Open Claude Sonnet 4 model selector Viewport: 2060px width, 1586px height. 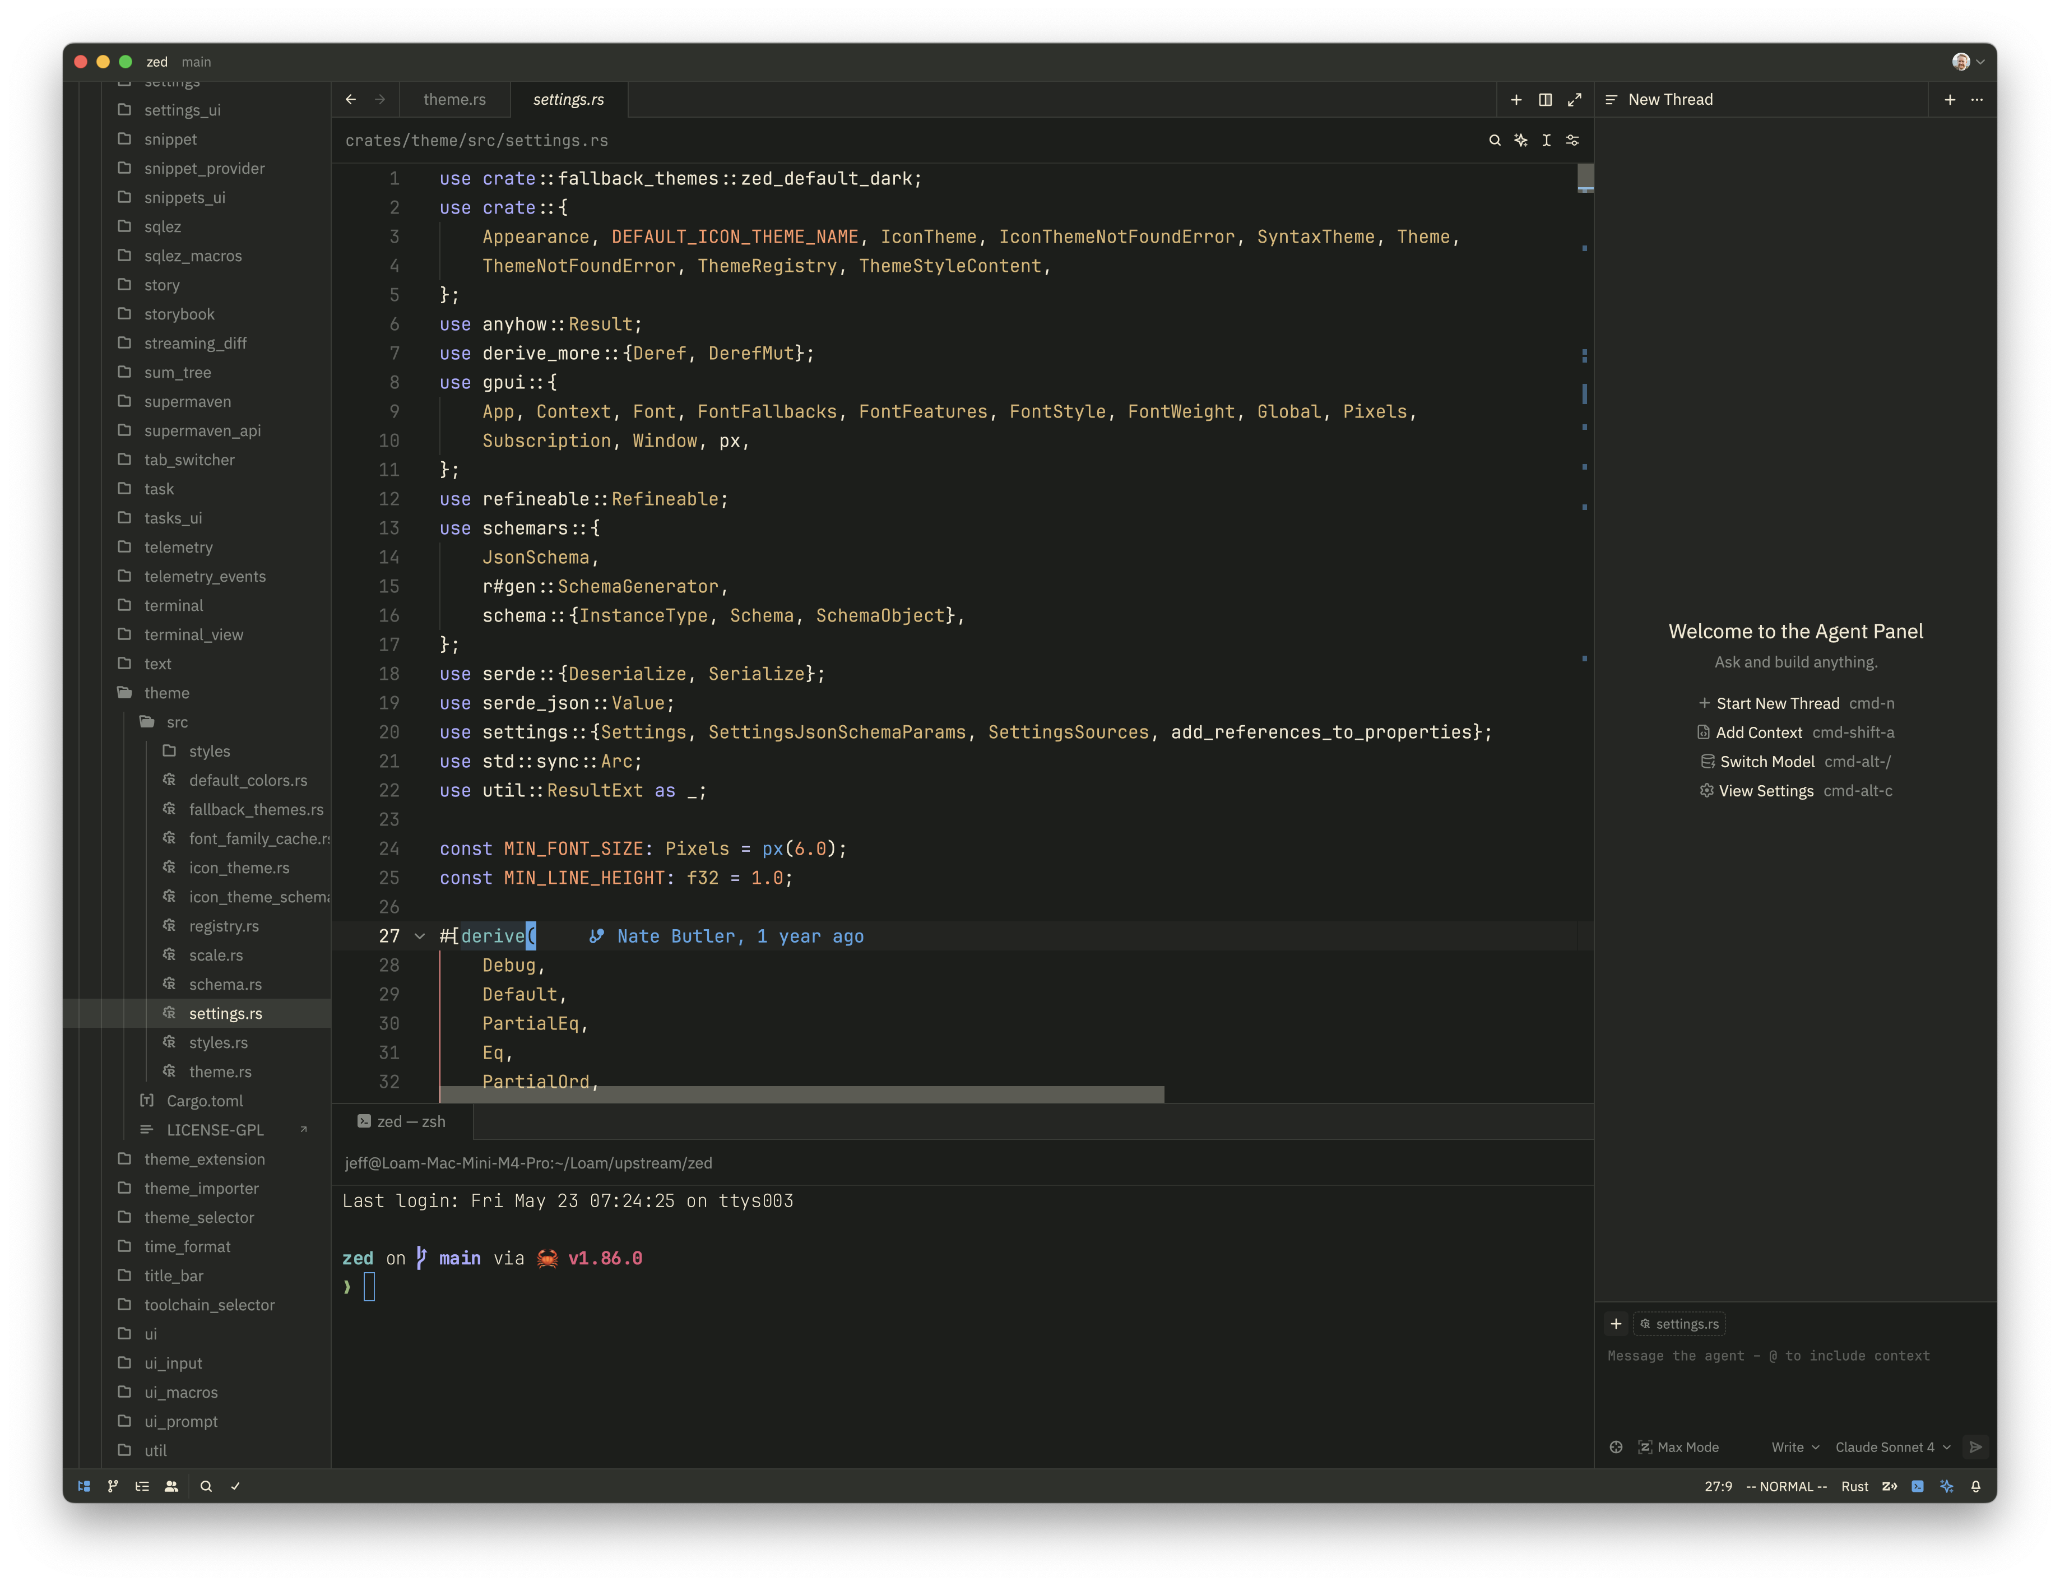(1892, 1448)
